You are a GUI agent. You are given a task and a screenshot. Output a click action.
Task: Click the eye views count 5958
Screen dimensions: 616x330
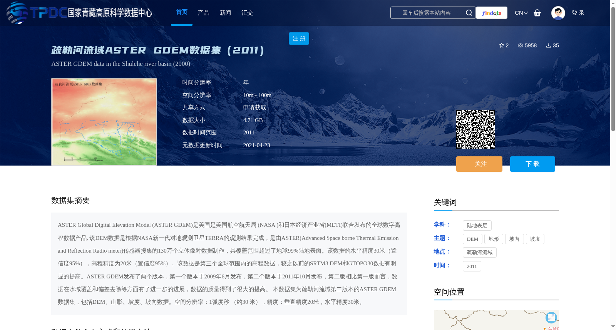pos(527,45)
